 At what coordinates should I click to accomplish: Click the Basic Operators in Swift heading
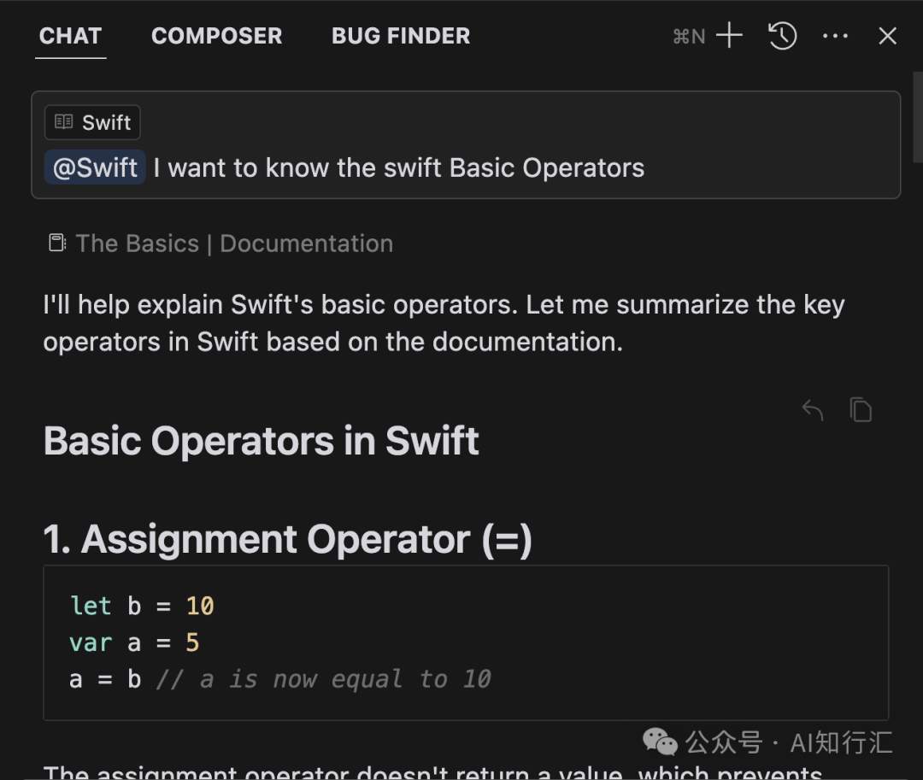tap(262, 441)
